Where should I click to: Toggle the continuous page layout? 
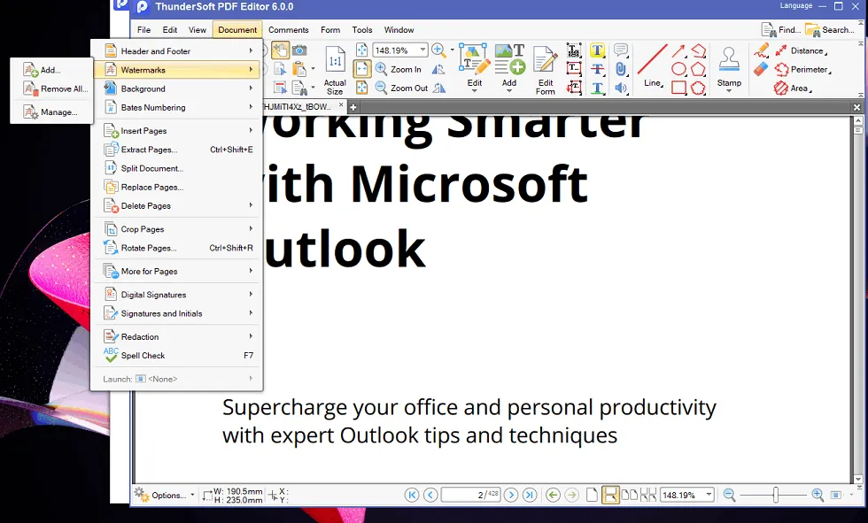(610, 496)
